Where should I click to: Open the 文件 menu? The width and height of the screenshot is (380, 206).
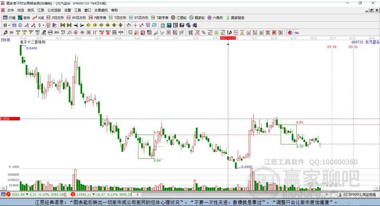[x=10, y=10]
